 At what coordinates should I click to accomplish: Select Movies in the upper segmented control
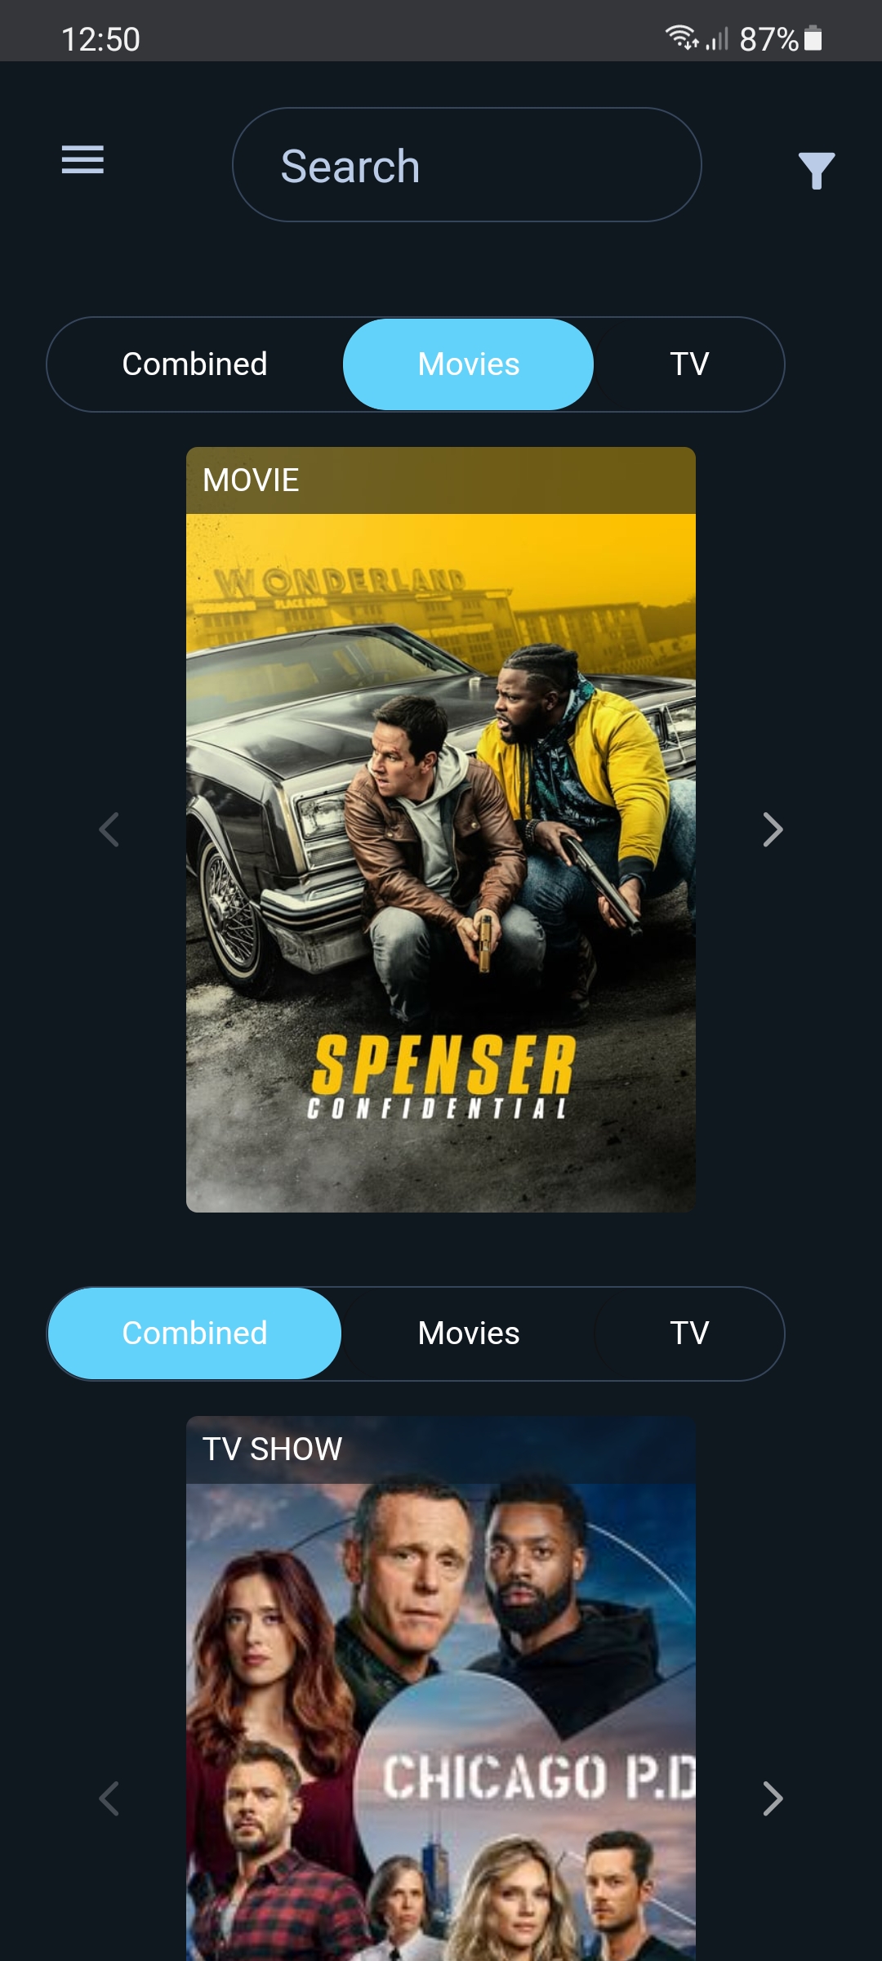point(468,364)
